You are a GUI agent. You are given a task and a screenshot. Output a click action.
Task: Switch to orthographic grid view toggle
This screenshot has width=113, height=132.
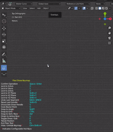pos(109,43)
